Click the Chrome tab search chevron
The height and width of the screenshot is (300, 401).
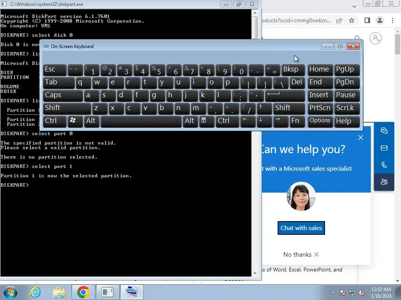coord(354,6)
